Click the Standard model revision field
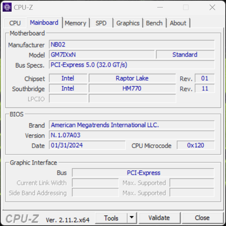The width and height of the screenshot is (226, 226). click(185, 55)
